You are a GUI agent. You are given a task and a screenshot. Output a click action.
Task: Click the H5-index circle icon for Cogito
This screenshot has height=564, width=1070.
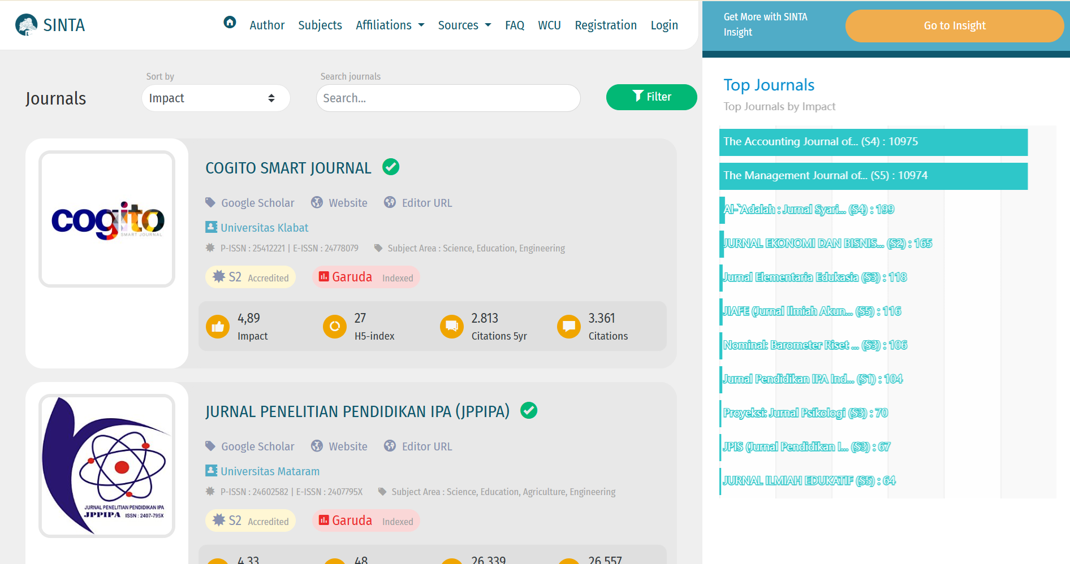click(x=335, y=327)
